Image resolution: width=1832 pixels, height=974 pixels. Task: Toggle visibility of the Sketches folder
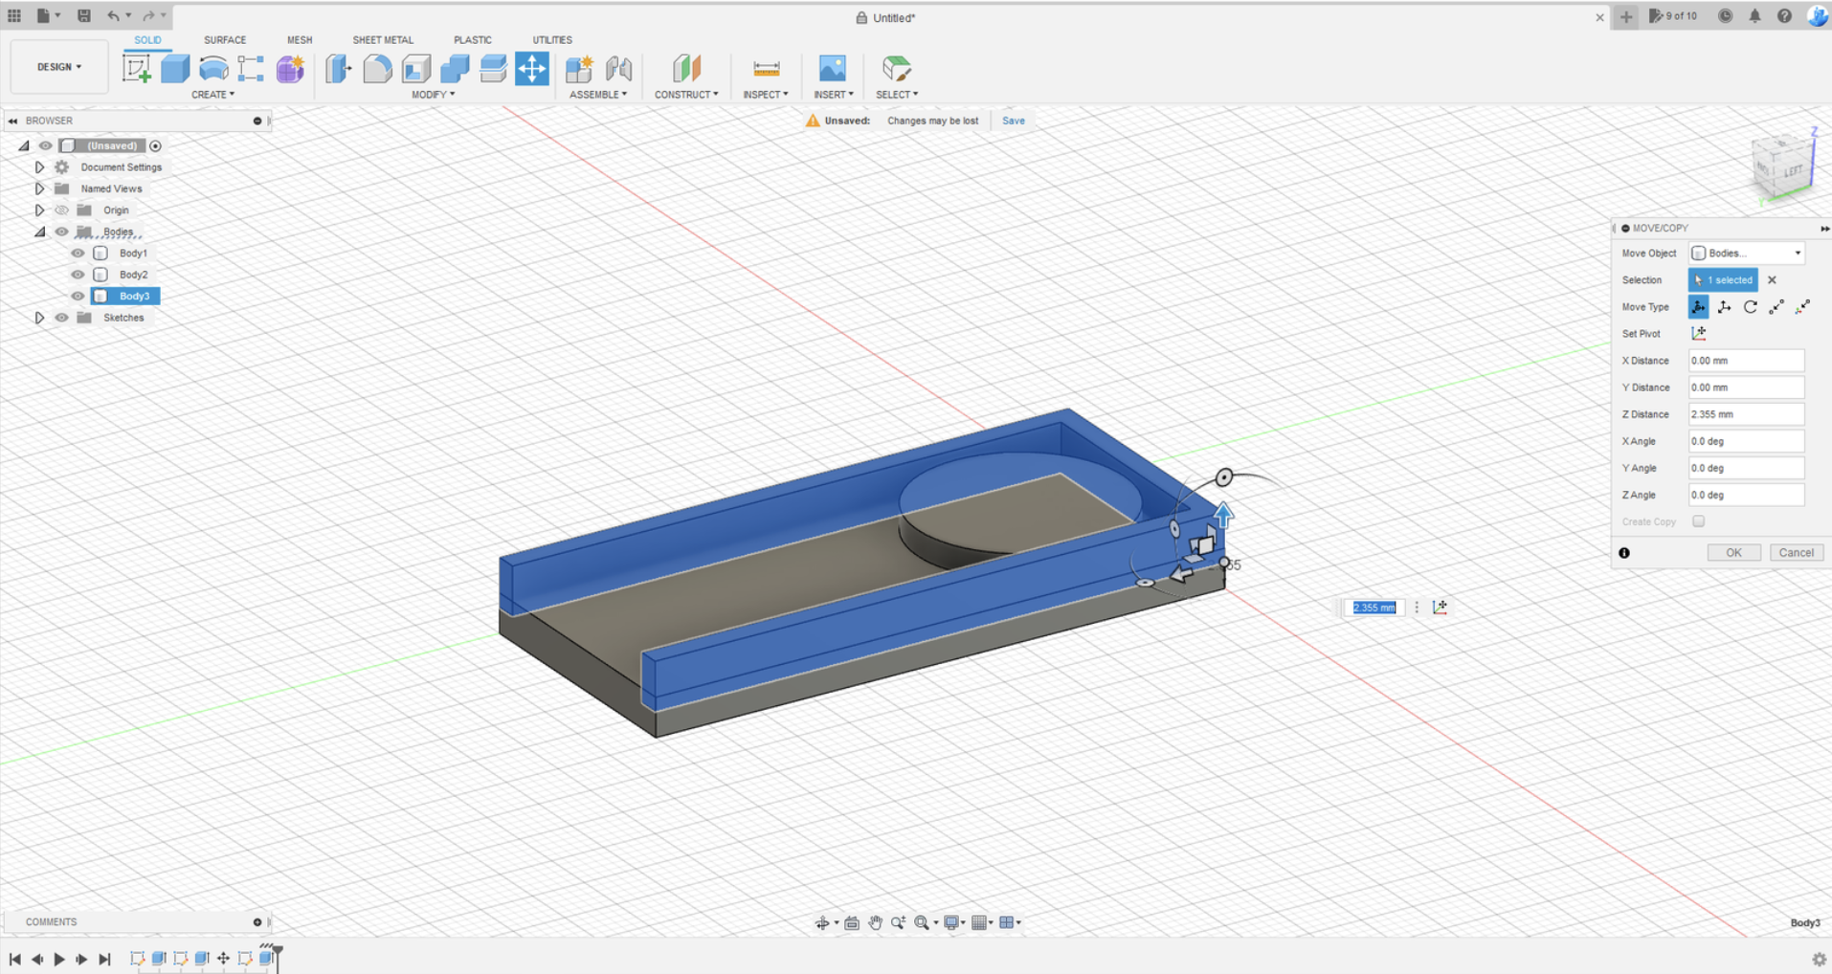(61, 318)
